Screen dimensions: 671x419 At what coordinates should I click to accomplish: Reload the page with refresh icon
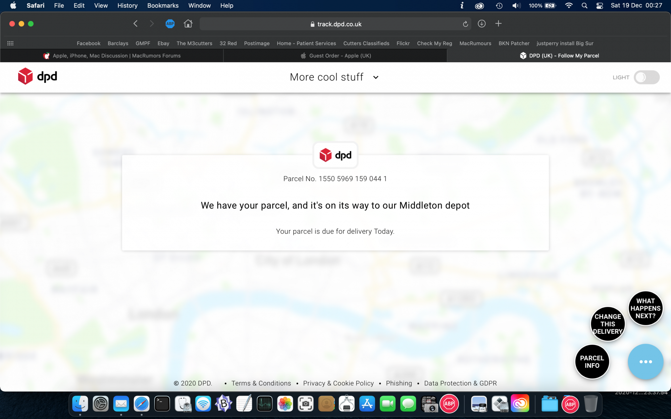465,24
